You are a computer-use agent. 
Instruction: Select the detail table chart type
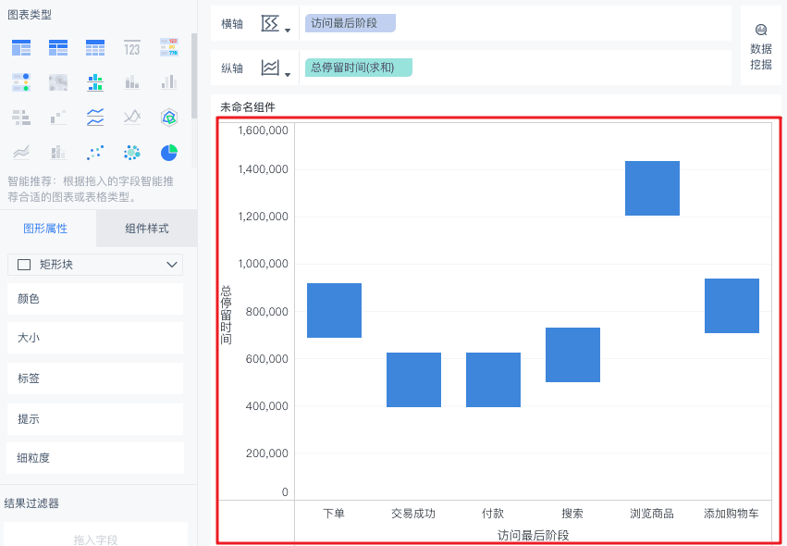(x=95, y=48)
